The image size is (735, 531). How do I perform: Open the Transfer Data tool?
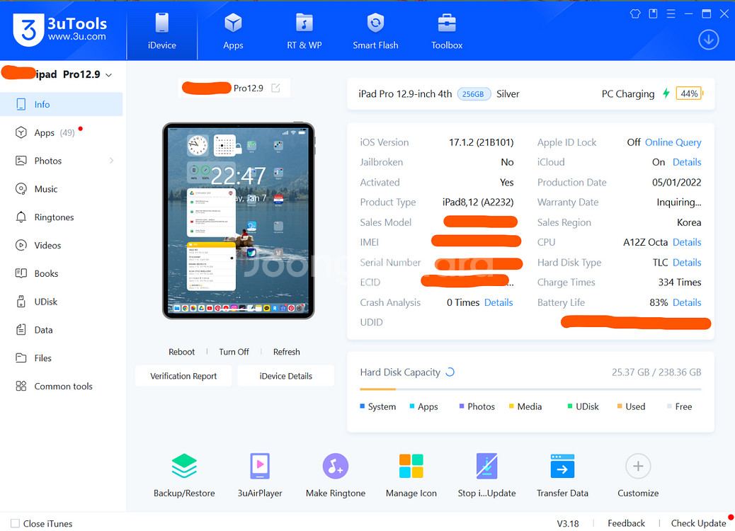click(x=562, y=466)
